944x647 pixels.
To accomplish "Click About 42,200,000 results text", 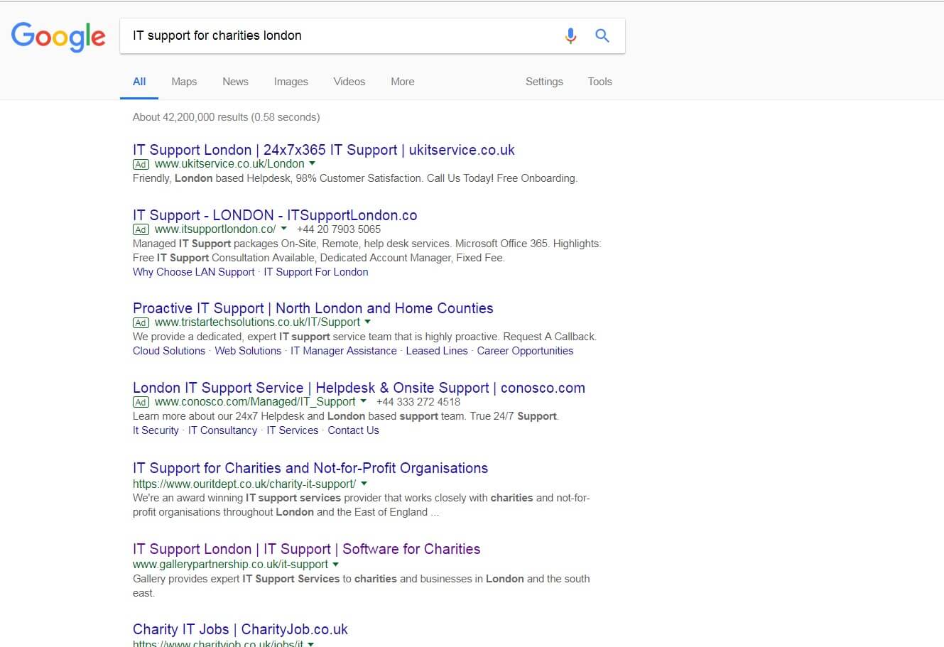I will (x=226, y=117).
